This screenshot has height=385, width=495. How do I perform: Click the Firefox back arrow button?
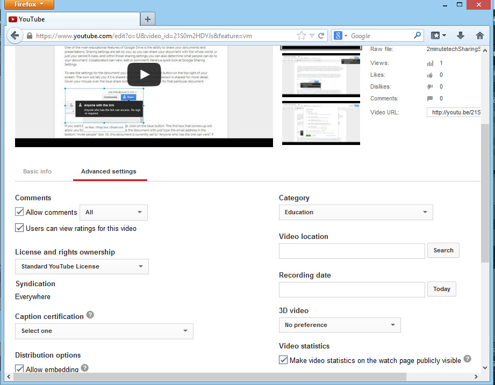(14, 35)
